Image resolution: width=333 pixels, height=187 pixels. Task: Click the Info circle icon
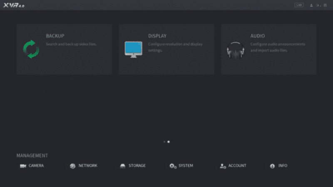point(273,166)
